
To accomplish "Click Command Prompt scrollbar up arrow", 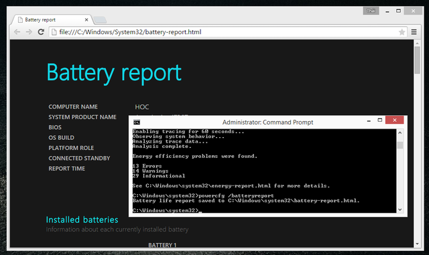I will 400,133.
